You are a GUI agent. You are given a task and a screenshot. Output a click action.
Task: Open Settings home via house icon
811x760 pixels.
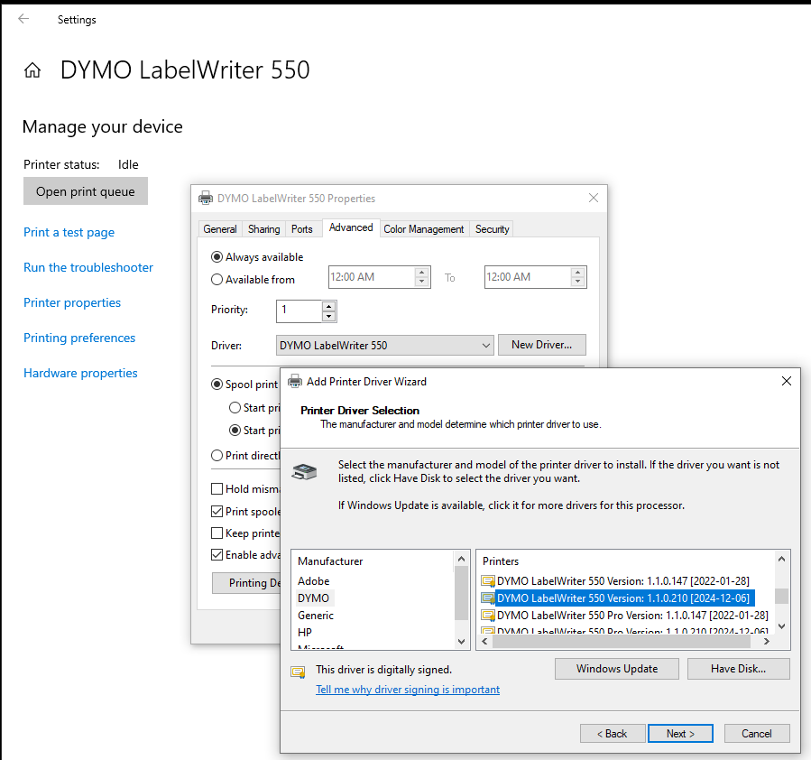tap(32, 70)
